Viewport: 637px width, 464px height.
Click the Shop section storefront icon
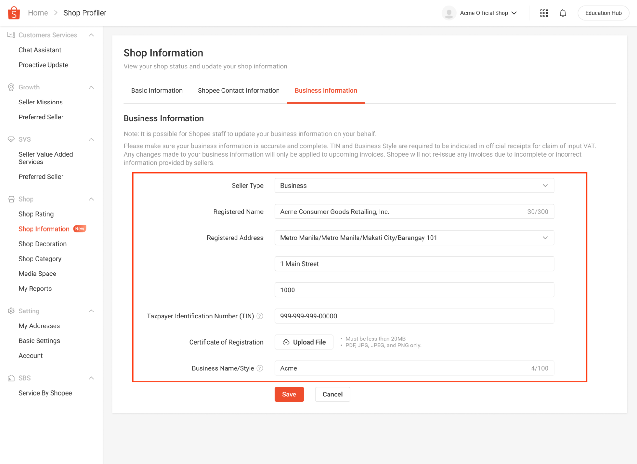point(11,199)
